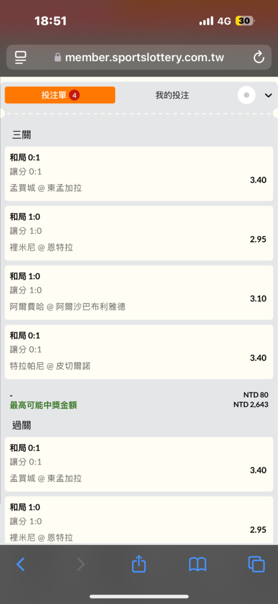Open Safari bookmarks book icon
The height and width of the screenshot is (604, 278).
click(198, 564)
